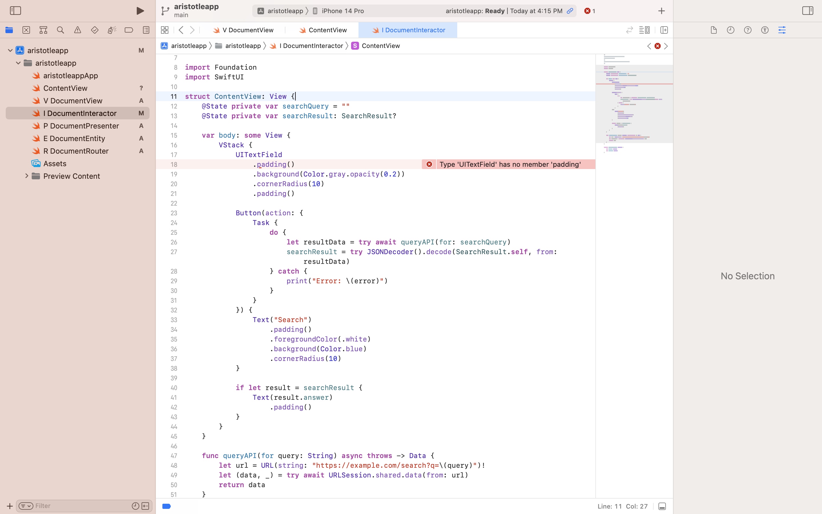Show the Quick Help inspector icon
Image resolution: width=822 pixels, height=514 pixels.
pyautogui.click(x=748, y=30)
